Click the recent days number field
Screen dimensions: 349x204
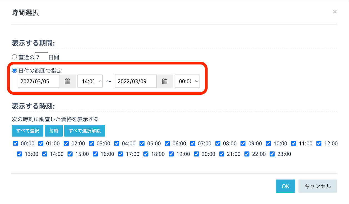(x=41, y=57)
